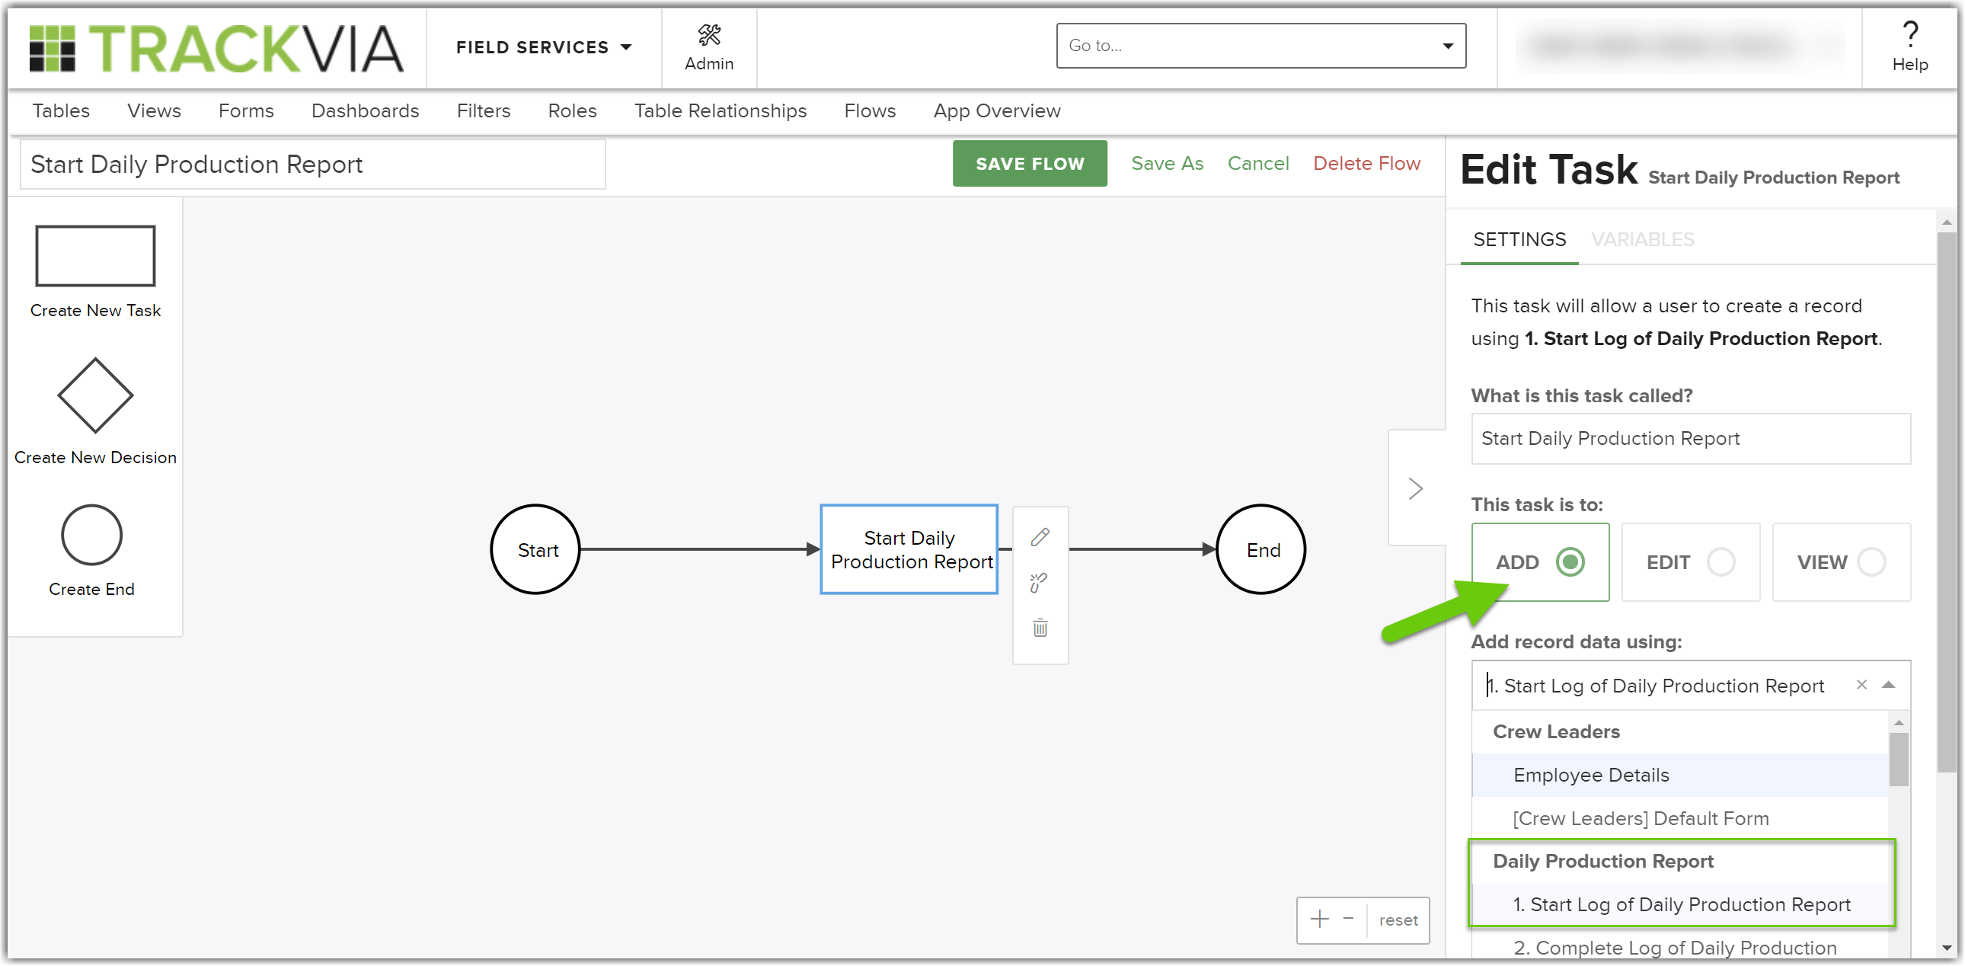The image size is (1965, 966).
Task: Open the App Overview tab
Action: pyautogui.click(x=996, y=110)
